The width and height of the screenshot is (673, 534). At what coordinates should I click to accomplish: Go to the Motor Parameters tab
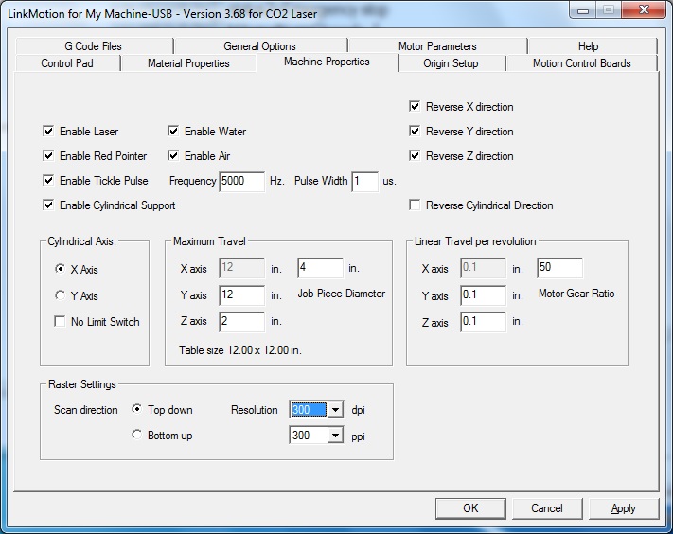tap(437, 45)
